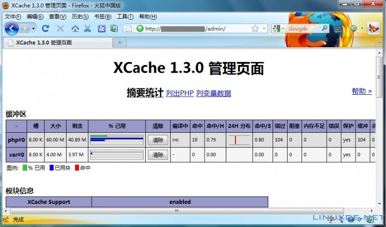Click 清除 button in the php#0 row
The height and width of the screenshot is (227, 386).
point(158,140)
